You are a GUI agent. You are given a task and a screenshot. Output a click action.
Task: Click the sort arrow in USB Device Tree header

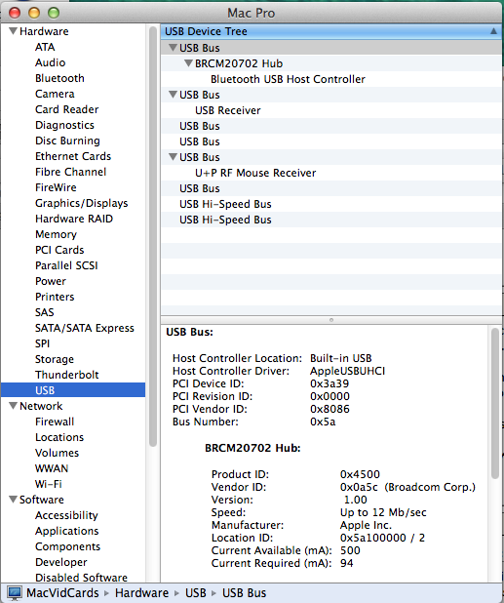point(493,31)
